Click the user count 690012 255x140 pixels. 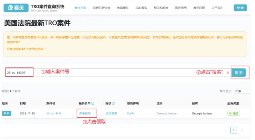pos(20,49)
